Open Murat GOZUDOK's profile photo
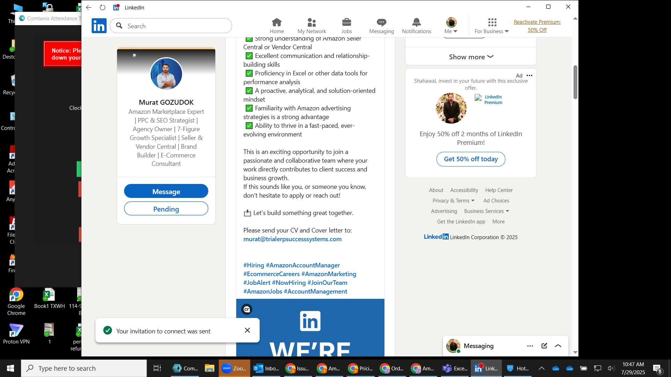The image size is (671, 377). pos(166,74)
